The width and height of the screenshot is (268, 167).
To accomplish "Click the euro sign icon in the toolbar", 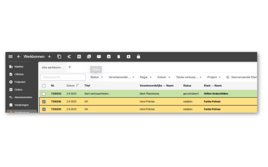I will 69,57.
